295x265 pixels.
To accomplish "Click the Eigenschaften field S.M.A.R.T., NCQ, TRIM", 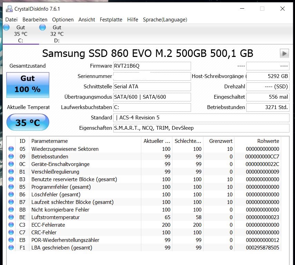I will (201, 128).
